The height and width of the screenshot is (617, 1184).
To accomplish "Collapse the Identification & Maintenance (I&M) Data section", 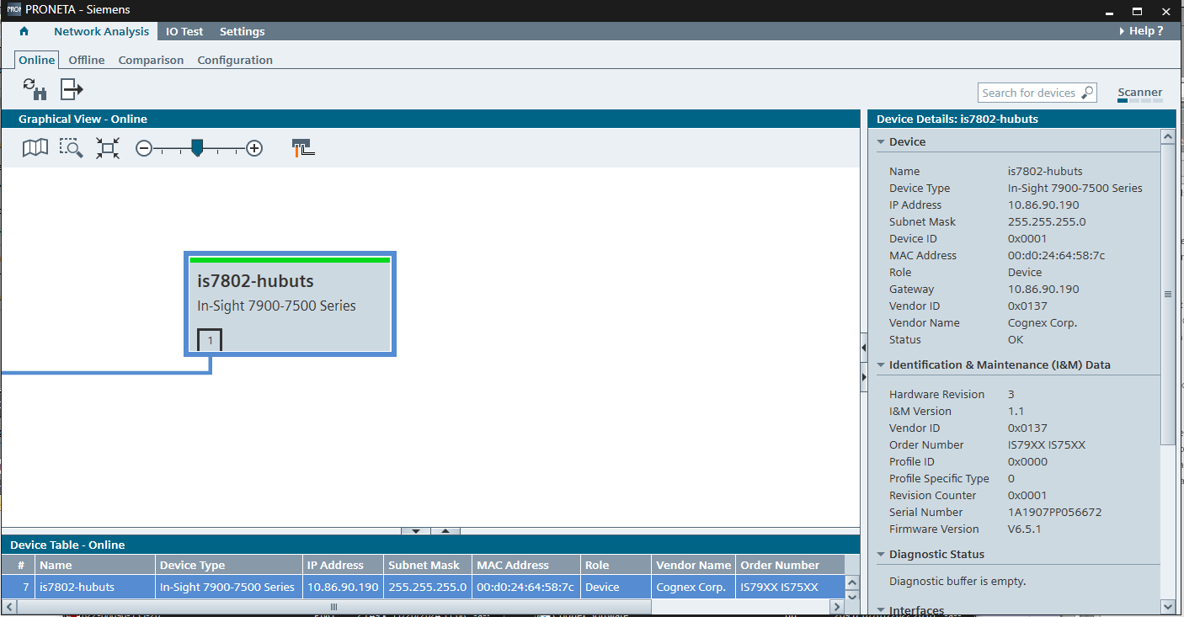I will pyautogui.click(x=882, y=364).
